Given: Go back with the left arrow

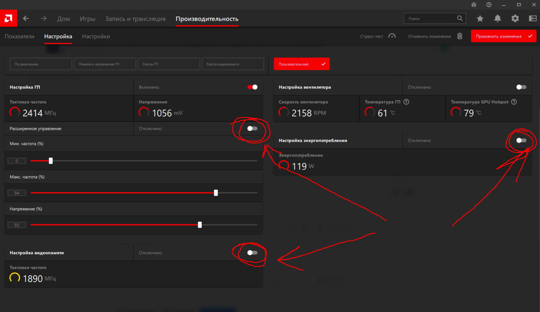Looking at the screenshot, I should (x=26, y=18).
